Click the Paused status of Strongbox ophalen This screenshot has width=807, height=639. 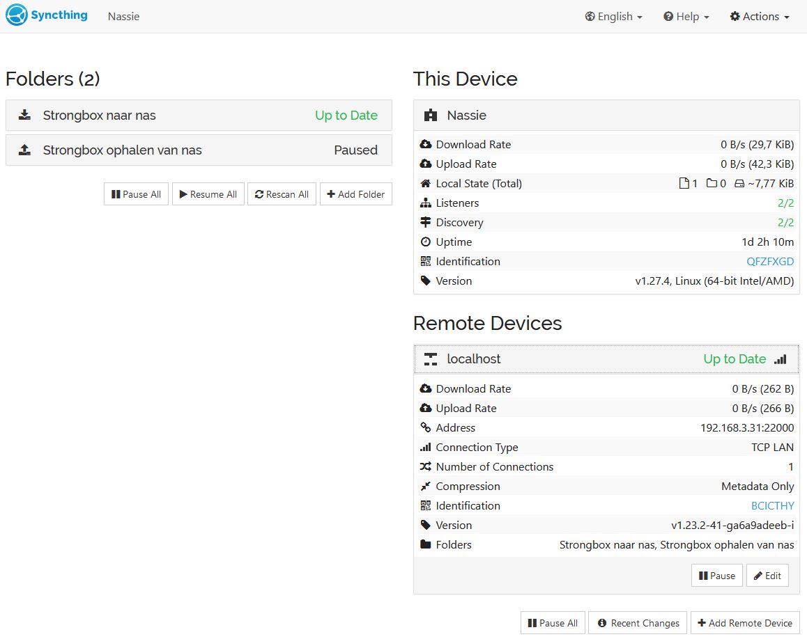[x=355, y=150]
